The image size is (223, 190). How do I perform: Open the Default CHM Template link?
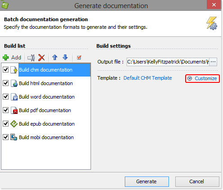pos(148,78)
